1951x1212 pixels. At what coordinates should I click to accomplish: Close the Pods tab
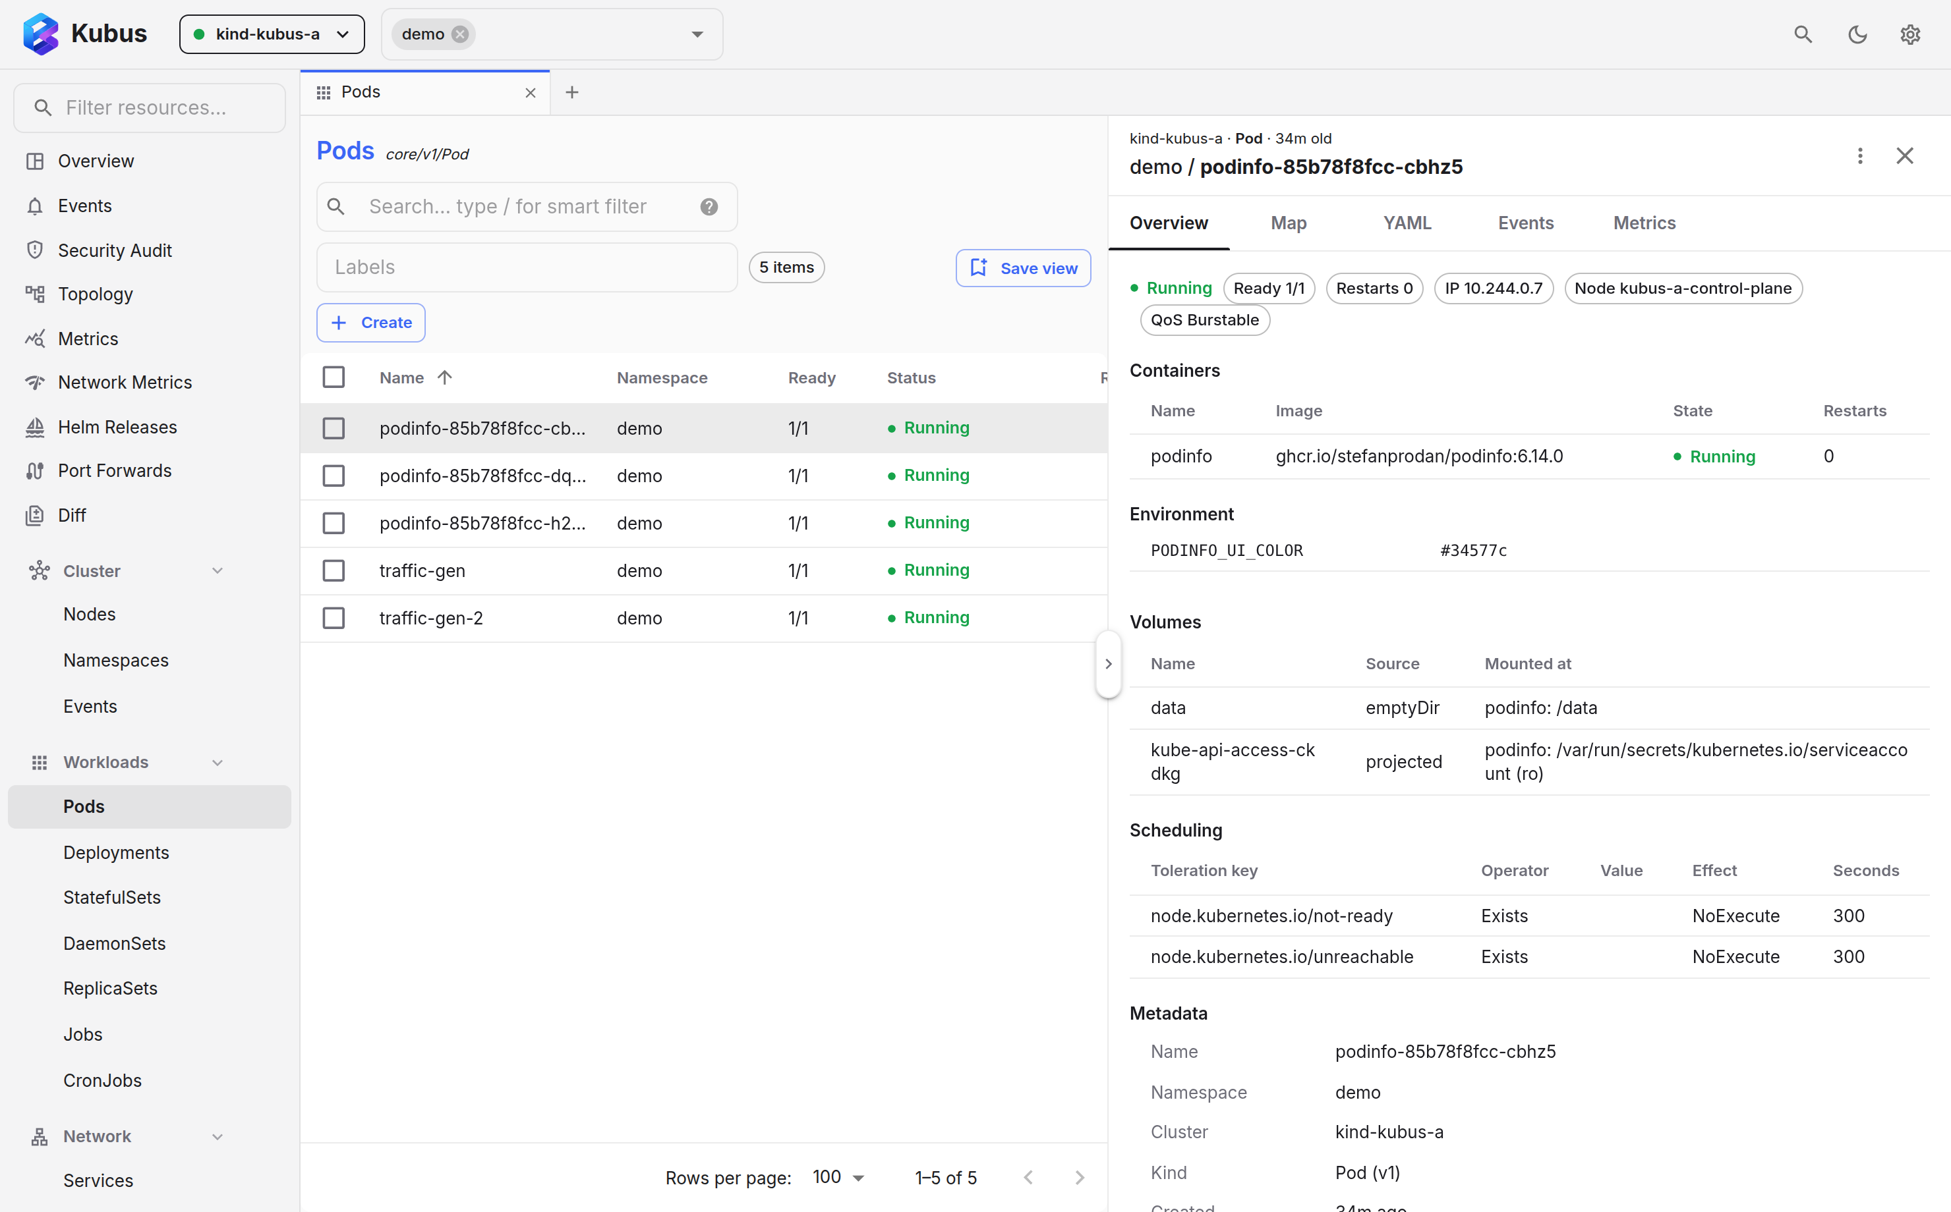[x=530, y=93]
